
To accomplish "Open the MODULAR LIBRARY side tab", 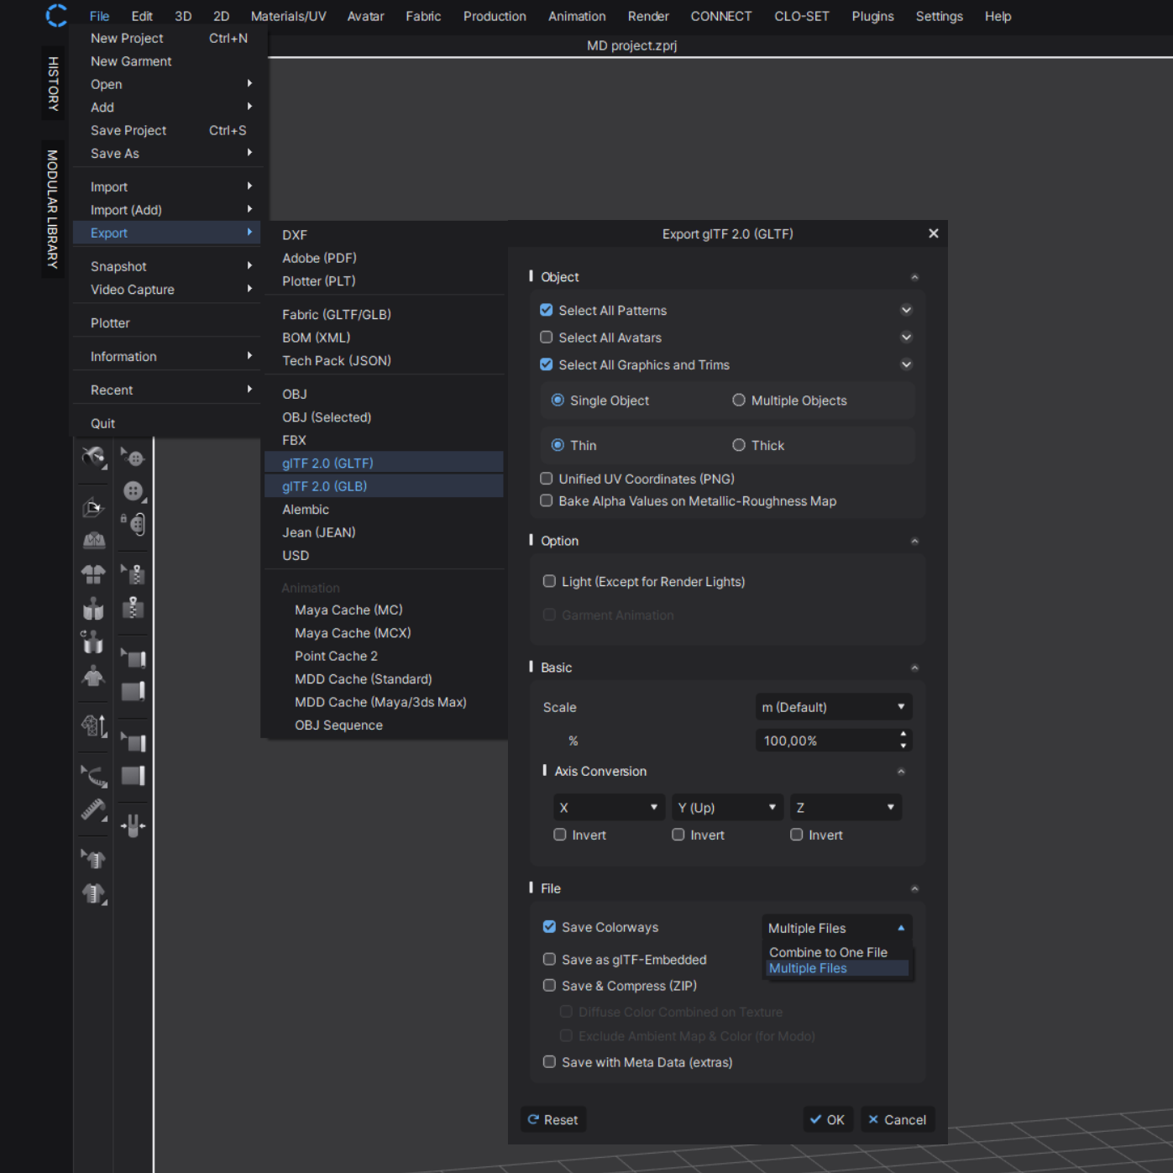I will click(53, 209).
